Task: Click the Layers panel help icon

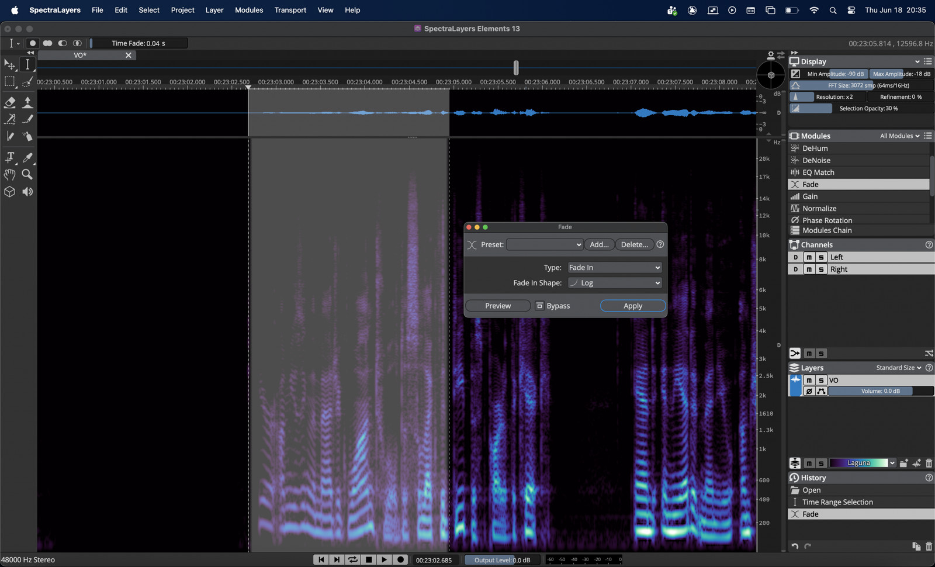Action: (929, 368)
